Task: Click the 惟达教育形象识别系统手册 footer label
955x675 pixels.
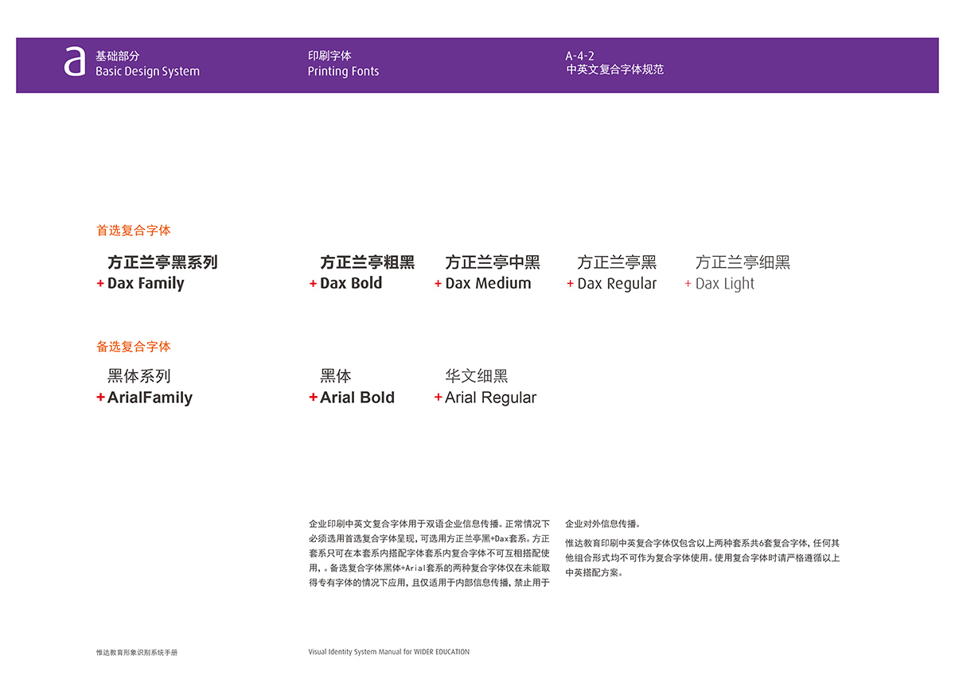Action: [x=137, y=652]
